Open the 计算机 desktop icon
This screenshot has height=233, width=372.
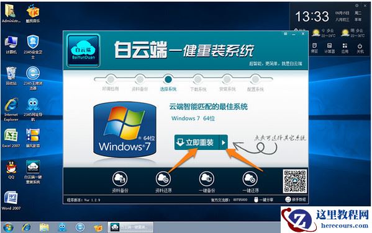[x=11, y=45]
